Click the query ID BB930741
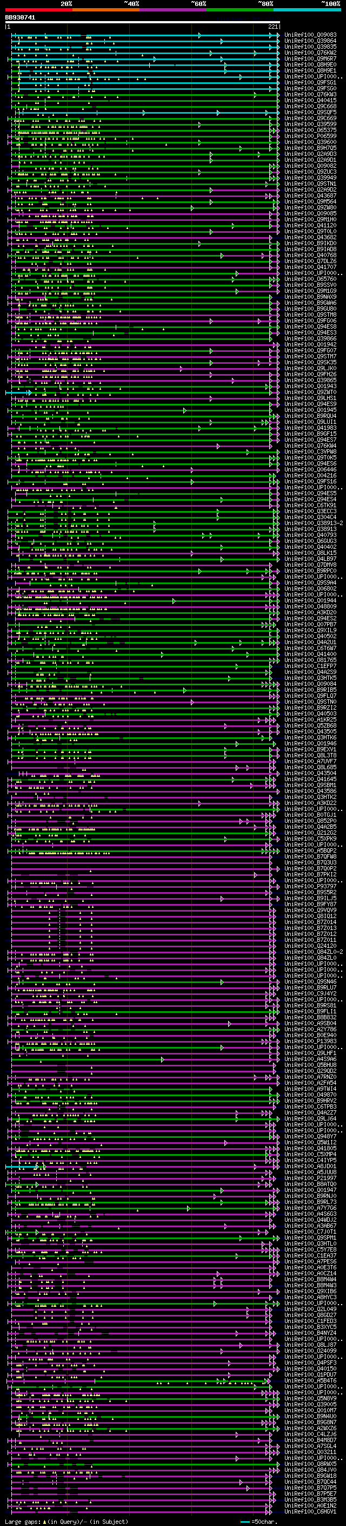This screenshot has width=346, height=1526. (x=20, y=18)
